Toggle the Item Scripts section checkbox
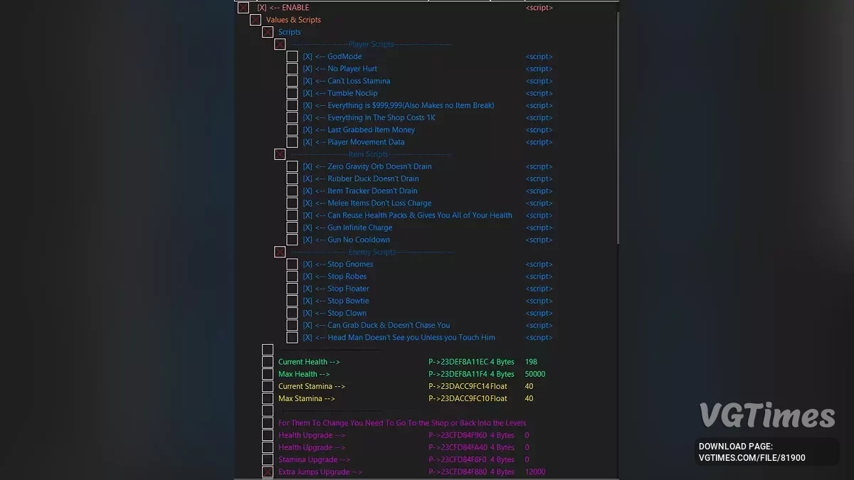The height and width of the screenshot is (480, 854). pos(280,154)
